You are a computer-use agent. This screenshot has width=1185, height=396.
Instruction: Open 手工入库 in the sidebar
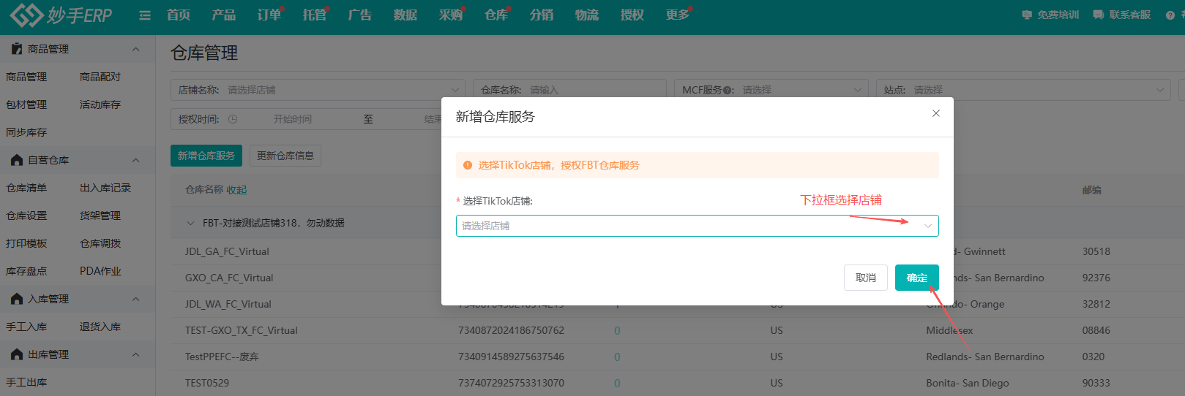point(26,327)
